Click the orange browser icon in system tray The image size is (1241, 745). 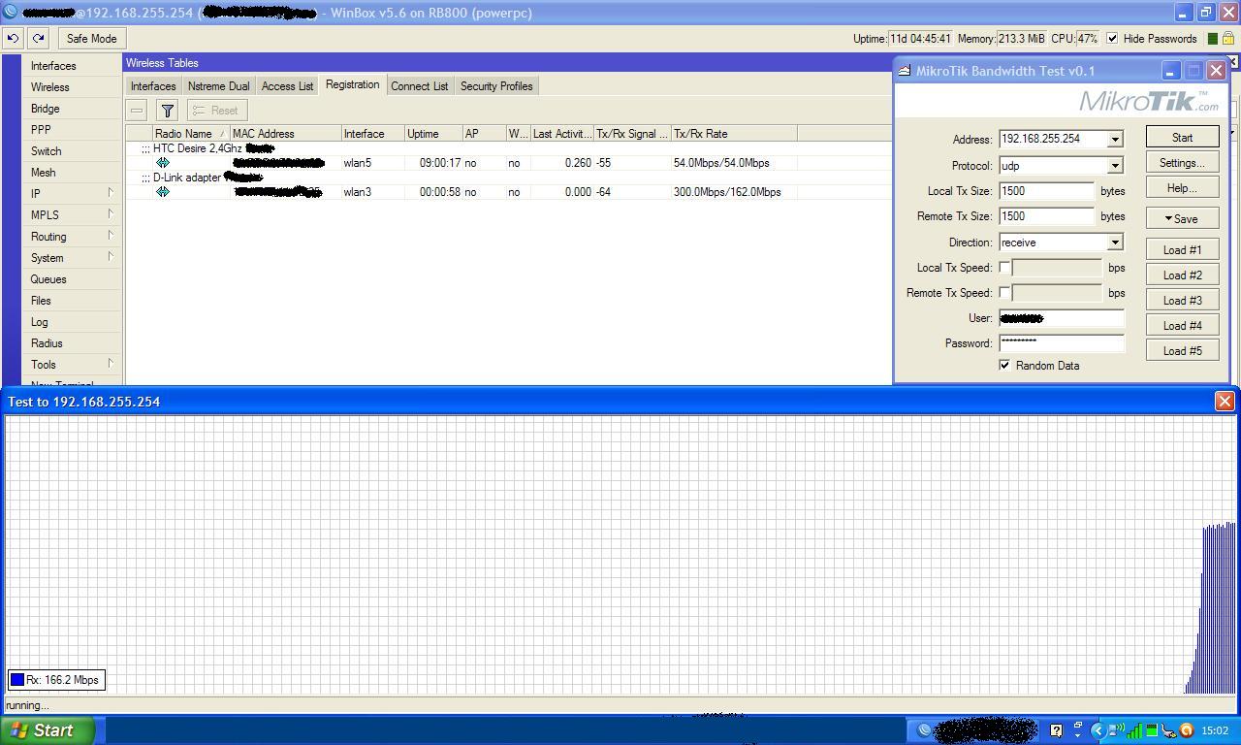tap(1187, 730)
